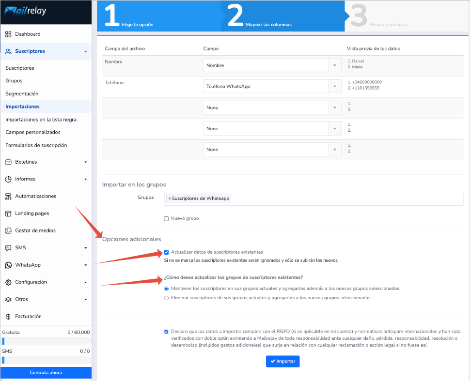Click the SMS chat bubble icon

point(8,248)
